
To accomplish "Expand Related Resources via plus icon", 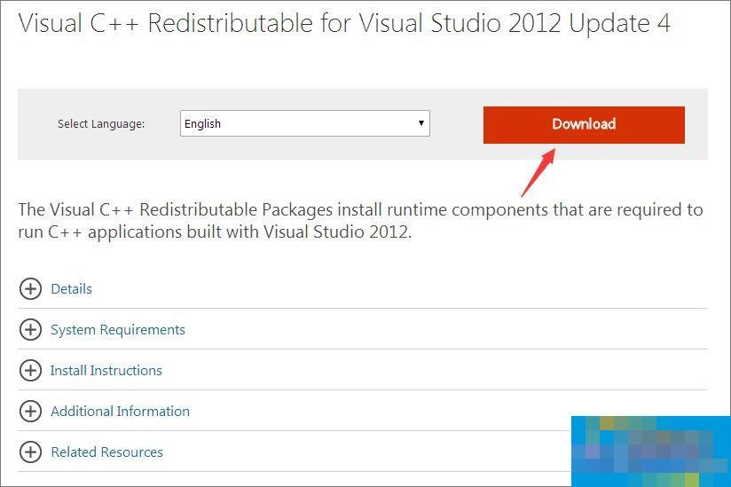I will pos(30,452).
